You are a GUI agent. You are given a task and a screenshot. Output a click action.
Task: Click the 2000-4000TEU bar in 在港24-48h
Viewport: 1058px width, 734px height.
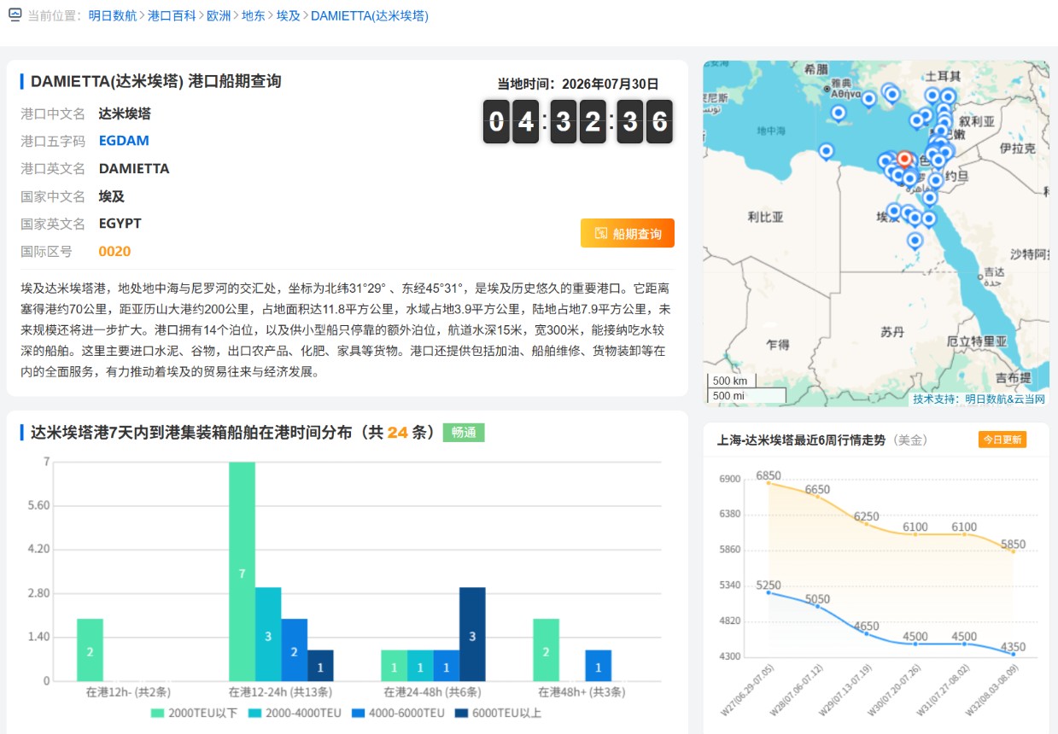pos(420,666)
